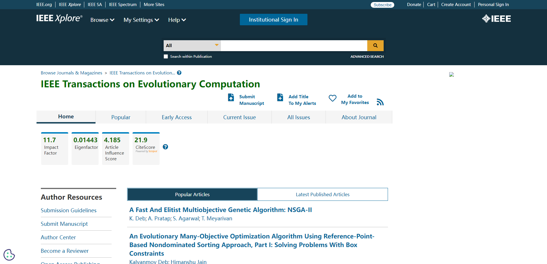
Task: Click the Add Title To My Alerts icon
Action: (x=280, y=97)
